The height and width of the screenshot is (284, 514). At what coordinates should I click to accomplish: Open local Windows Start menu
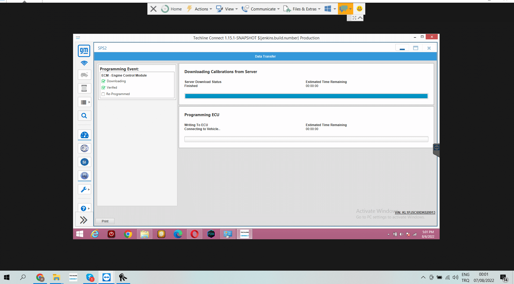7,278
